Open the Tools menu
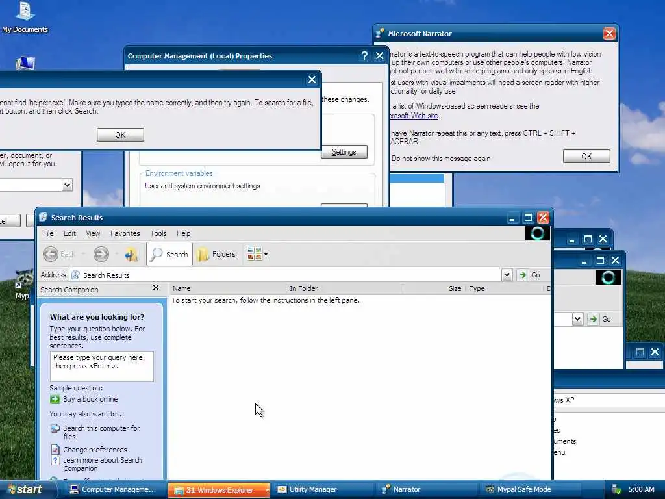Viewport: 665px width, 499px height. tap(158, 233)
